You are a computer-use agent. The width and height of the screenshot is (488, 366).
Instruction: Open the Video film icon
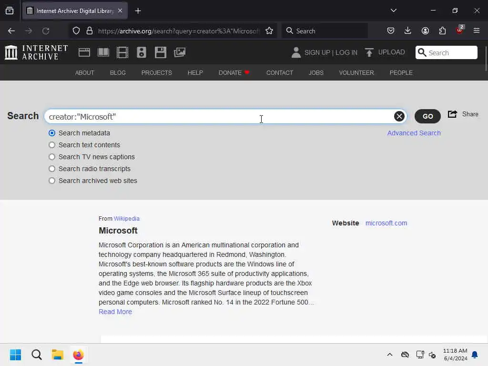coord(122,52)
